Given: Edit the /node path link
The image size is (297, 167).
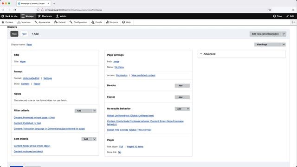Looking at the screenshot, I should click(x=116, y=62).
